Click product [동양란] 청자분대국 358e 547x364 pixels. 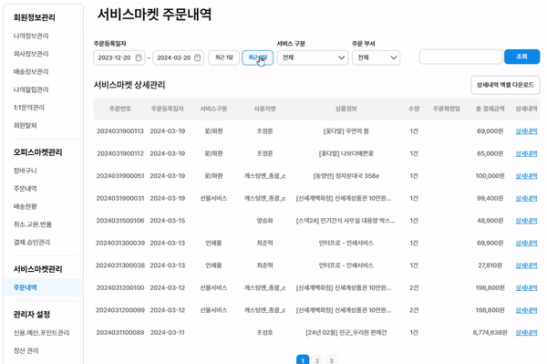point(346,176)
